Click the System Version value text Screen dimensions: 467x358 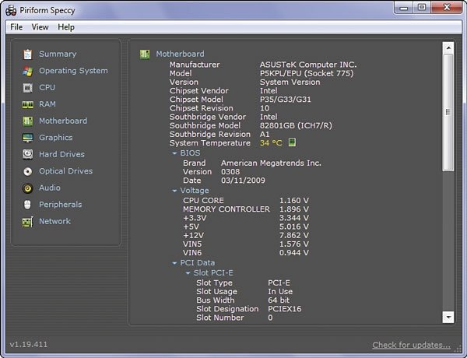[290, 82]
